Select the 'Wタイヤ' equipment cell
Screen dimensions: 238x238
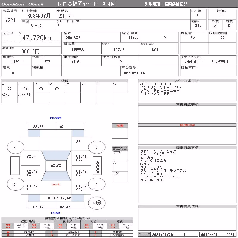coord(10,98)
